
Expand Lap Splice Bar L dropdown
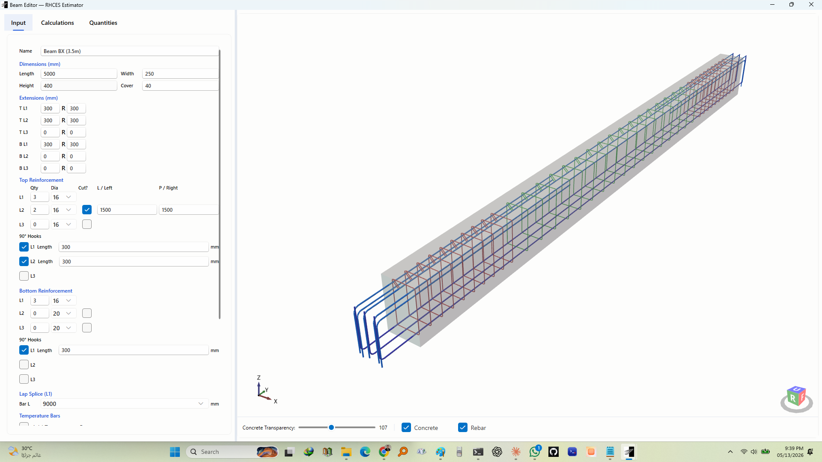tap(125, 403)
